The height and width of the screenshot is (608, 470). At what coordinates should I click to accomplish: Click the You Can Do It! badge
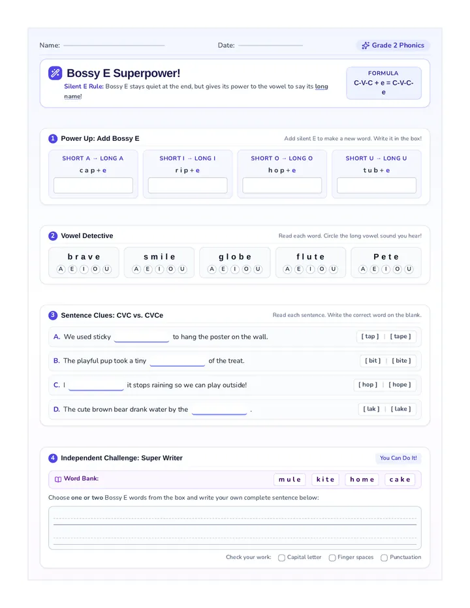coord(398,458)
